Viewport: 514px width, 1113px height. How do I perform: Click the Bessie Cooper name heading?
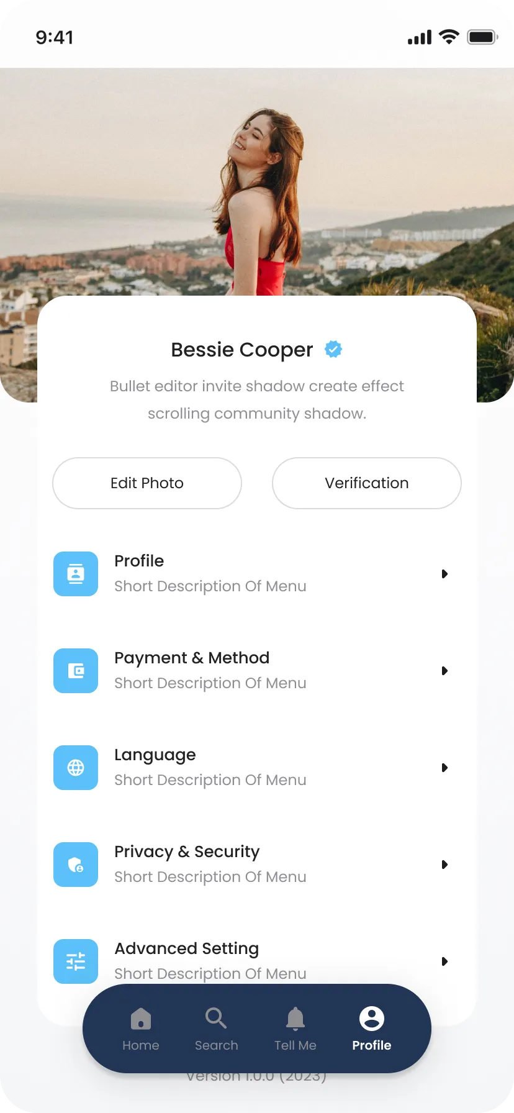[x=242, y=350]
